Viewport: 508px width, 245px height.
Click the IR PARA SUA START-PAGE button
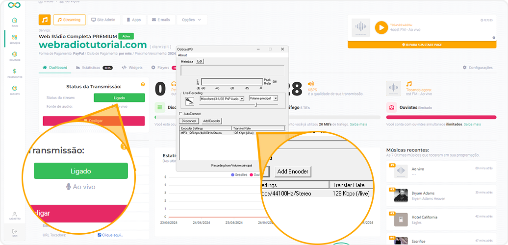422,45
